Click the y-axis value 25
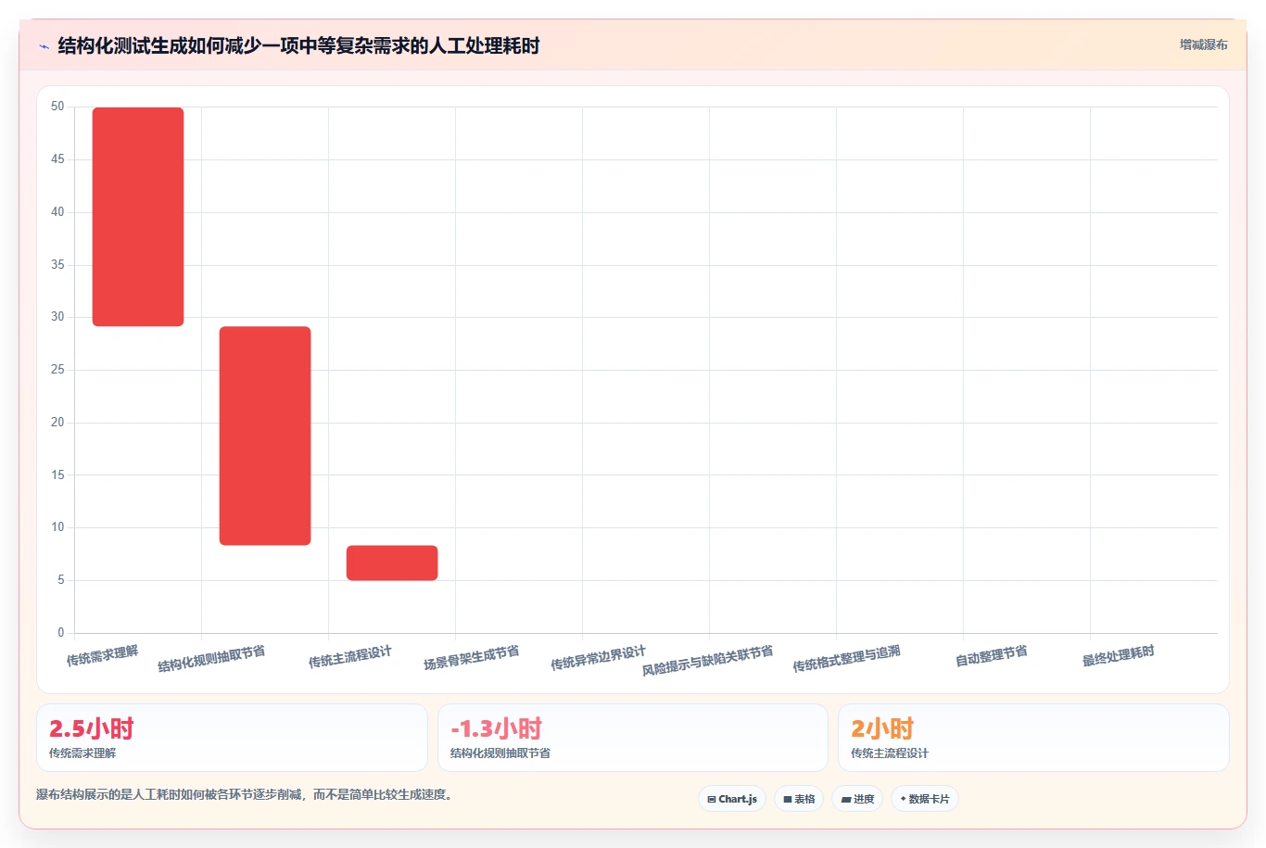Image resolution: width=1266 pixels, height=848 pixels. pyautogui.click(x=57, y=370)
